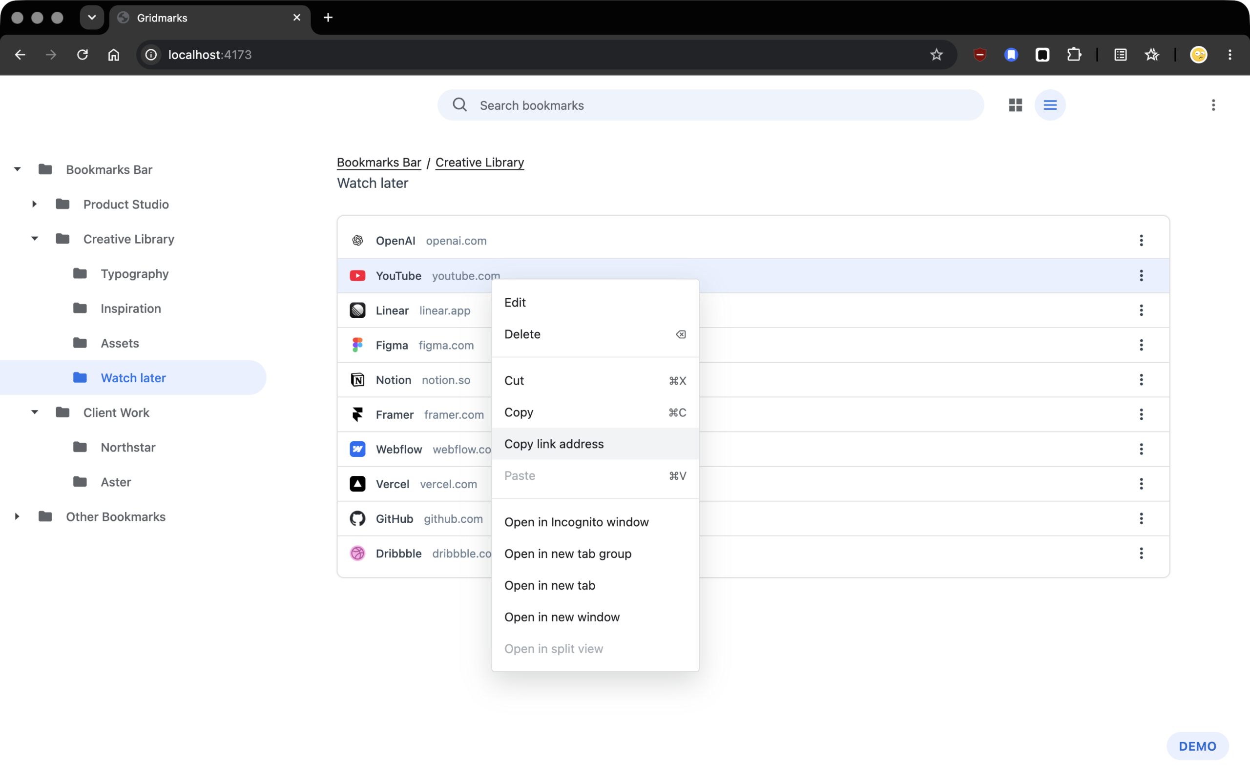Select Open in new tab
This screenshot has width=1250, height=781.
[x=595, y=585]
